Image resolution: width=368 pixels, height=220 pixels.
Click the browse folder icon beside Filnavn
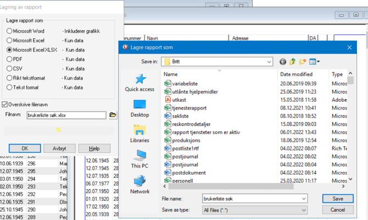pyautogui.click(x=113, y=115)
